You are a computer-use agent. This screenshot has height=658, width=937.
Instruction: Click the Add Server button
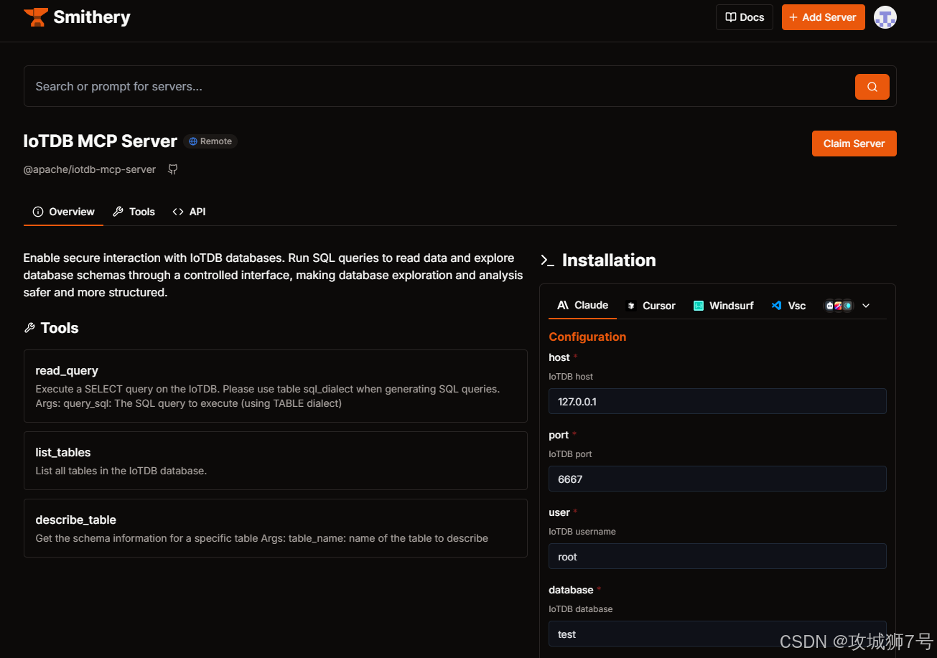tap(823, 17)
